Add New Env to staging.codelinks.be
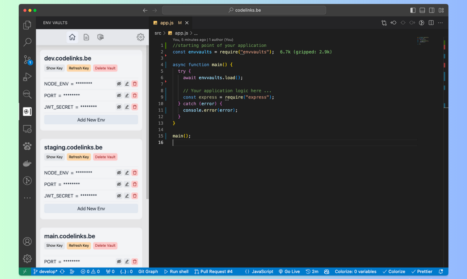This screenshot has width=467, height=279. tap(91, 209)
